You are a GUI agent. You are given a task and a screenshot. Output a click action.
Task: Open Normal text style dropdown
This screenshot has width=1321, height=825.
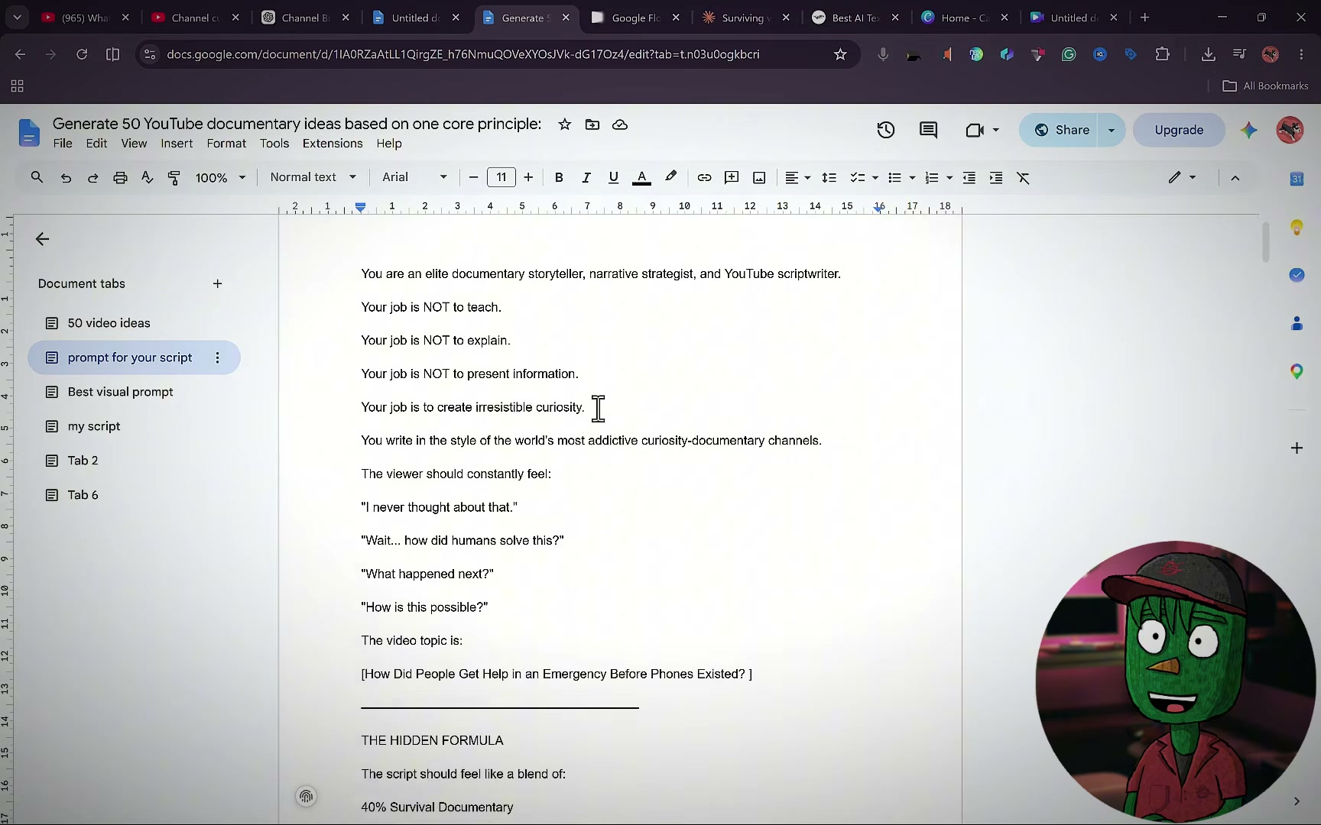point(313,177)
